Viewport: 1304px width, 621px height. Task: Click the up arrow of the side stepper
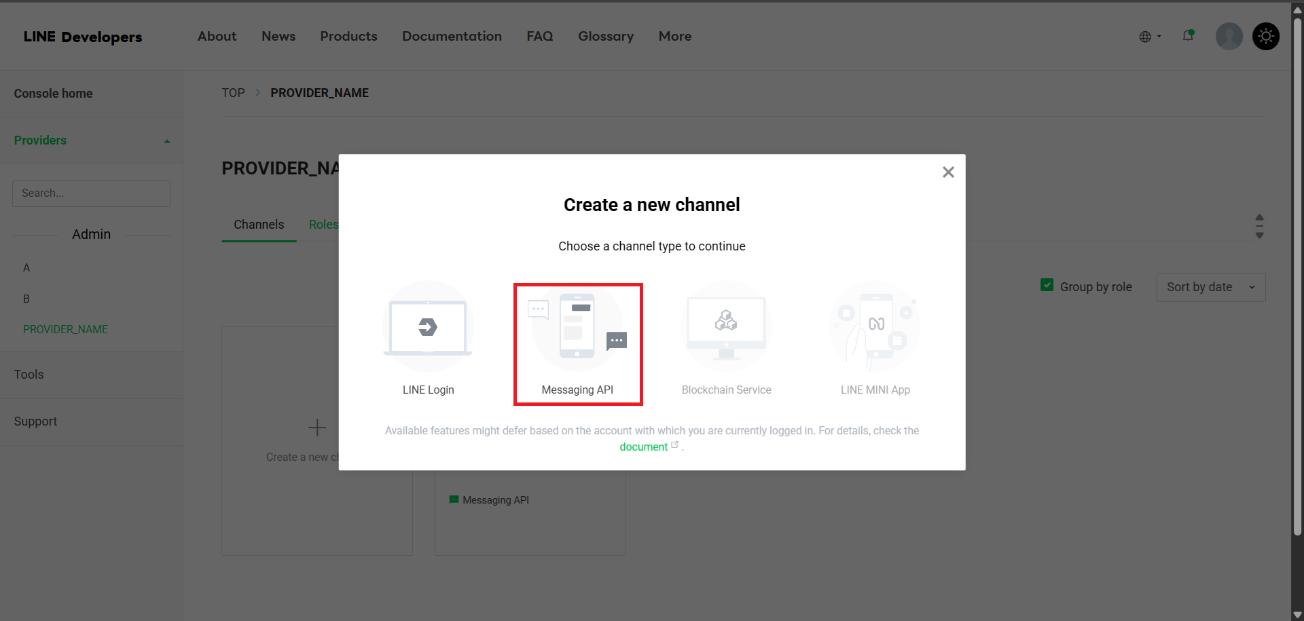(1260, 217)
